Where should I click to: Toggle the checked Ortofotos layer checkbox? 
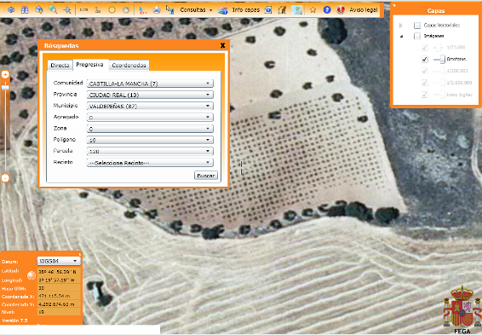pyautogui.click(x=424, y=59)
